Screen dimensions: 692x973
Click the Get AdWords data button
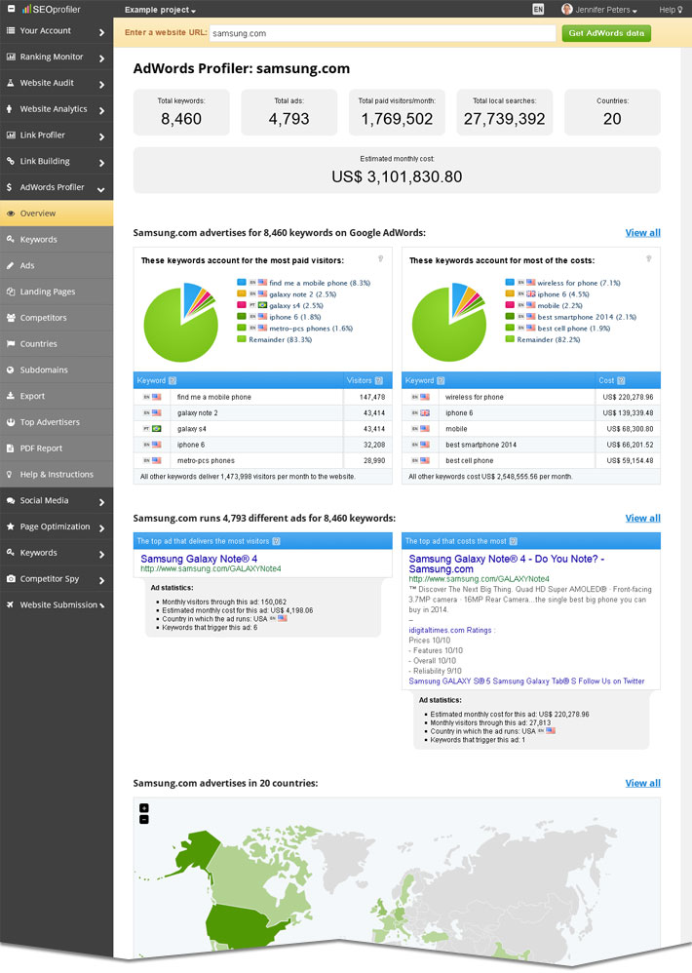point(606,33)
